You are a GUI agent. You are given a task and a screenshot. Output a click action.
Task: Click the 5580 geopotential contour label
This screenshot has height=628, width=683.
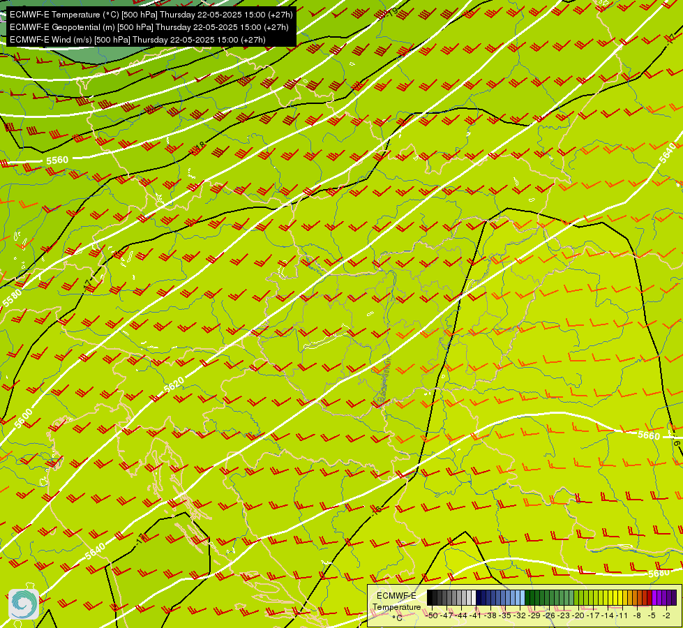point(12,298)
